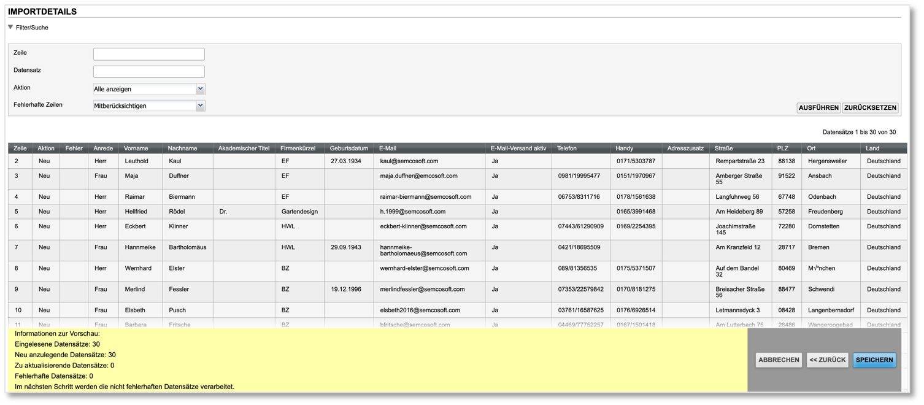Viewport: 924px width, 405px height.
Task: Open the Aktion dropdown
Action: [x=149, y=89]
